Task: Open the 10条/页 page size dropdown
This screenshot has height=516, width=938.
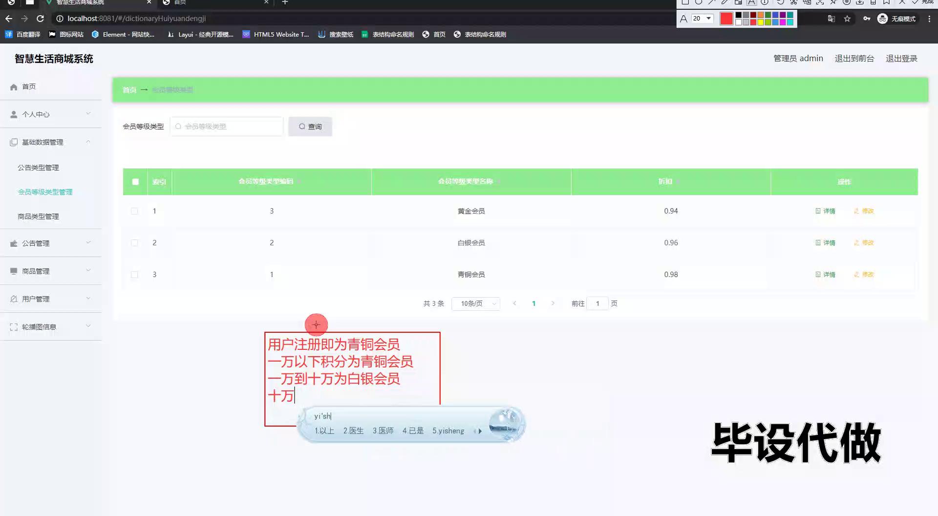Action: pyautogui.click(x=476, y=303)
